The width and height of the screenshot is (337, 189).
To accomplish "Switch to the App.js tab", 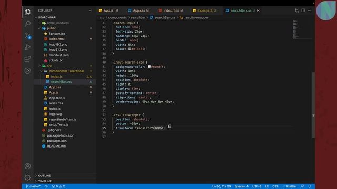I will [x=108, y=10].
